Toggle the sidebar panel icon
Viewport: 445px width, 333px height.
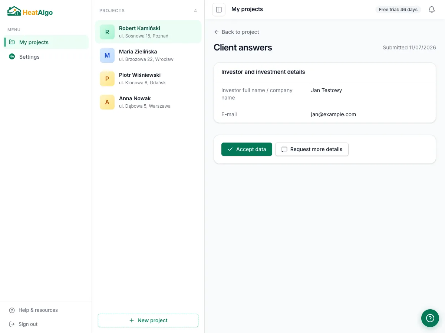tap(219, 10)
